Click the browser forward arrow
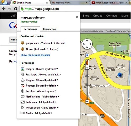The width and height of the screenshot is (131, 126). (10, 9)
